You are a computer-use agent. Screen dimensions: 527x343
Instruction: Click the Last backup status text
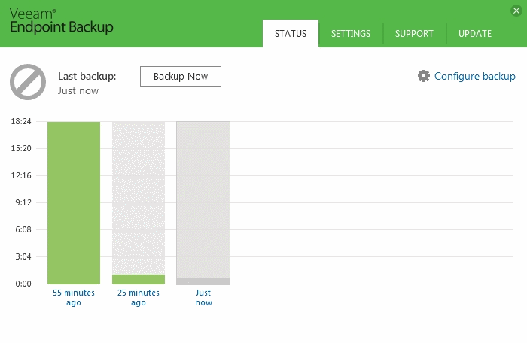pyautogui.click(x=87, y=83)
